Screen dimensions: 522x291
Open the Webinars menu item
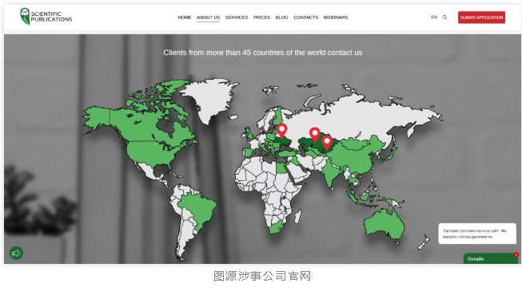coord(335,18)
